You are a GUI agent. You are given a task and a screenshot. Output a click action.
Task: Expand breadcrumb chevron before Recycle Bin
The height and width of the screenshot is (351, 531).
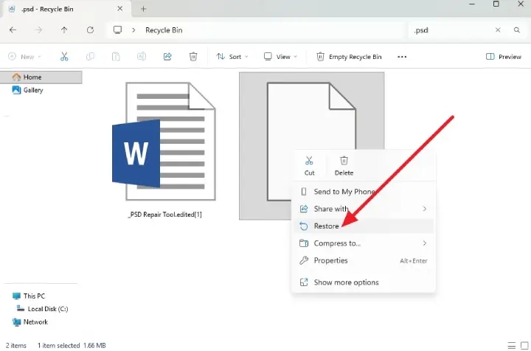[133, 30]
